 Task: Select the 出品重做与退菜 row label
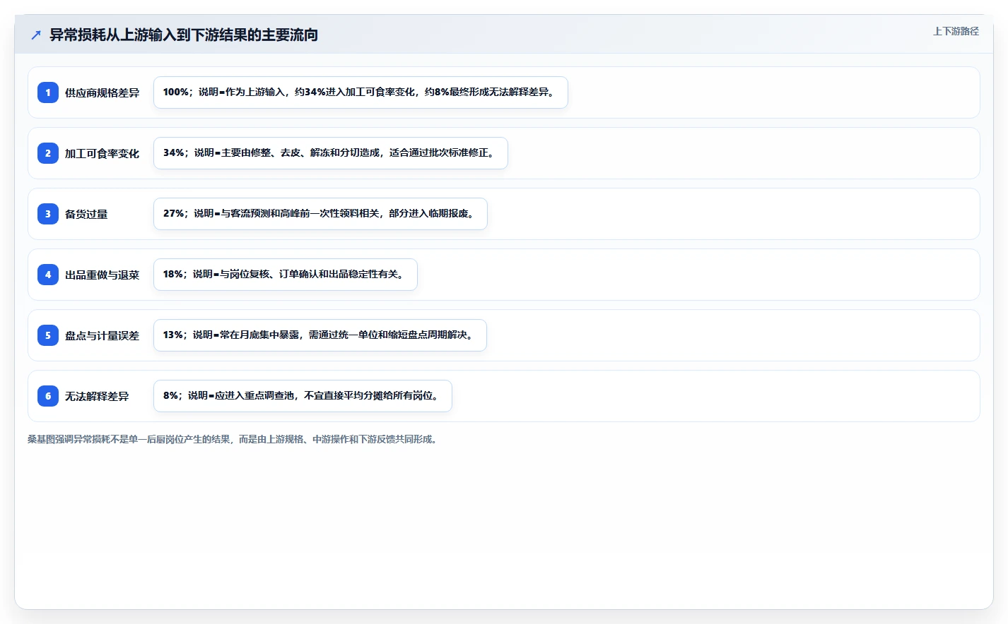(x=102, y=275)
